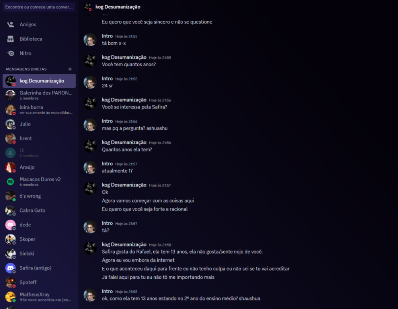Click Intro username on '24 sr' message

(107, 79)
